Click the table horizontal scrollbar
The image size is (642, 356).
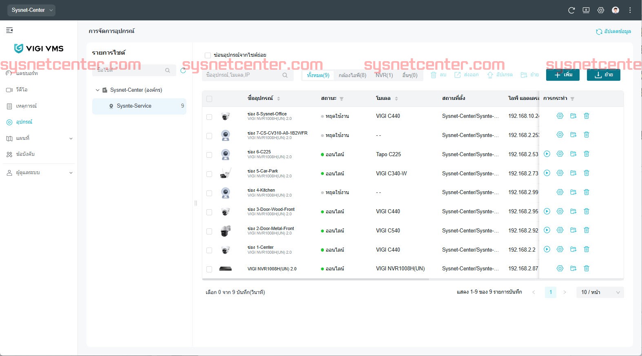tap(316, 279)
